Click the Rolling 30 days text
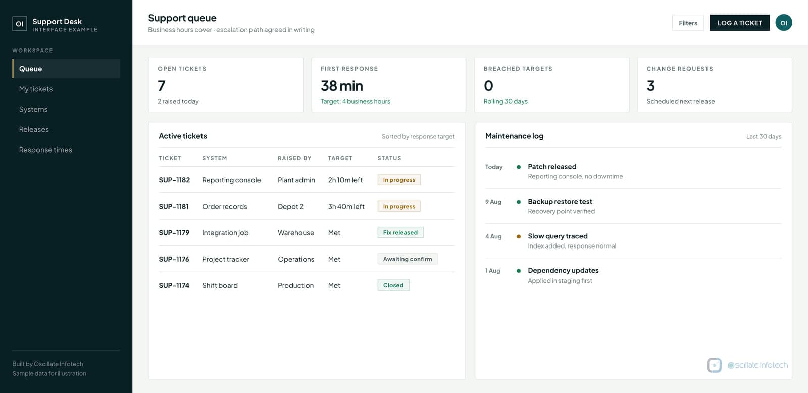808x393 pixels. (506, 101)
